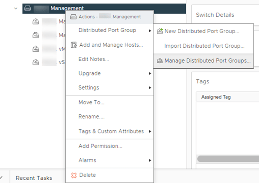
Task: Collapse the Management switch tree node
Action: pos(16,8)
